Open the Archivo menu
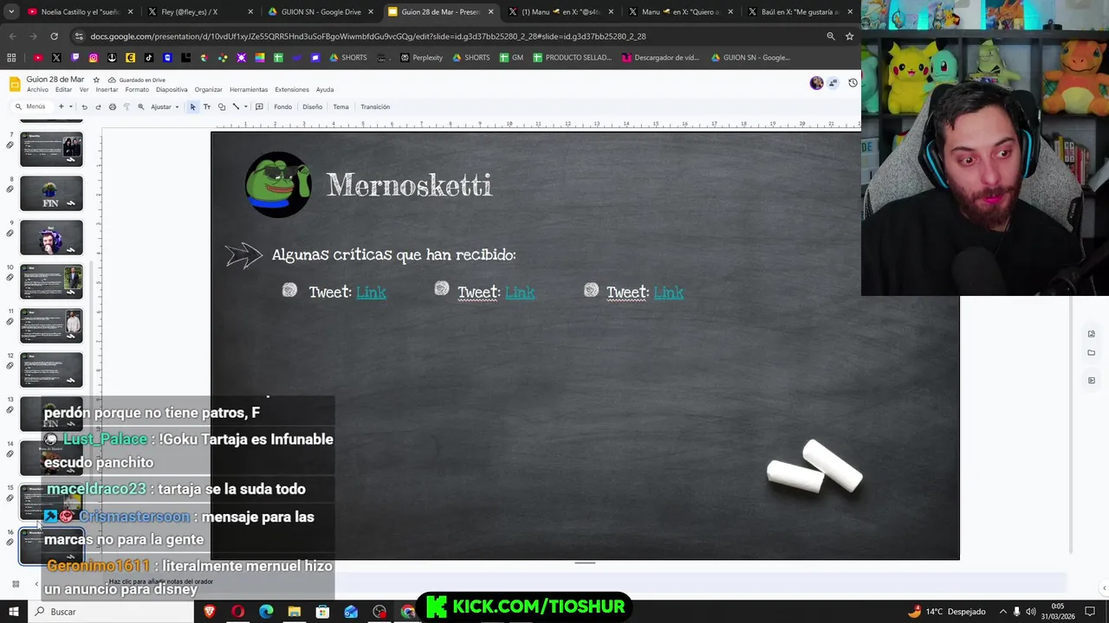The image size is (1109, 623). (x=37, y=90)
